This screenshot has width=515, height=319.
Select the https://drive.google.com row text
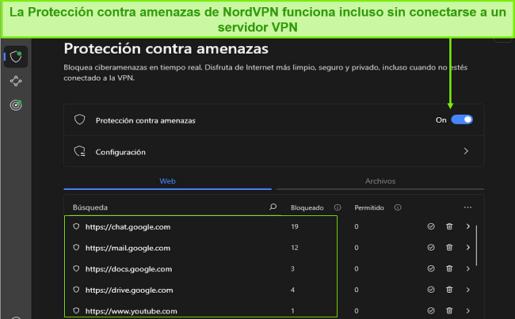(129, 291)
